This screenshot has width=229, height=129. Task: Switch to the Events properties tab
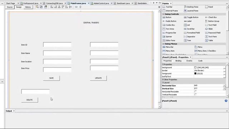(189, 61)
